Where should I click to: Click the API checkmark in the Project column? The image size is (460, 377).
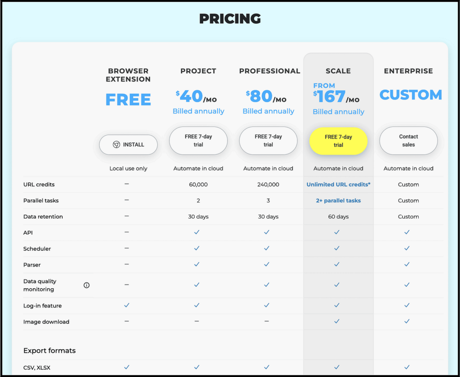[x=197, y=232]
